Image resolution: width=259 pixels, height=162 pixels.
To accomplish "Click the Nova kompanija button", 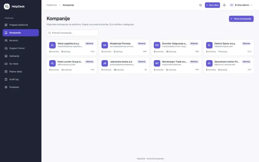I will click(241, 19).
